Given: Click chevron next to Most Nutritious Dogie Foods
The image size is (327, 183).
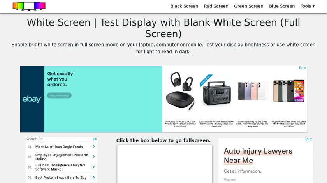Looking at the screenshot, I should pos(93,147).
